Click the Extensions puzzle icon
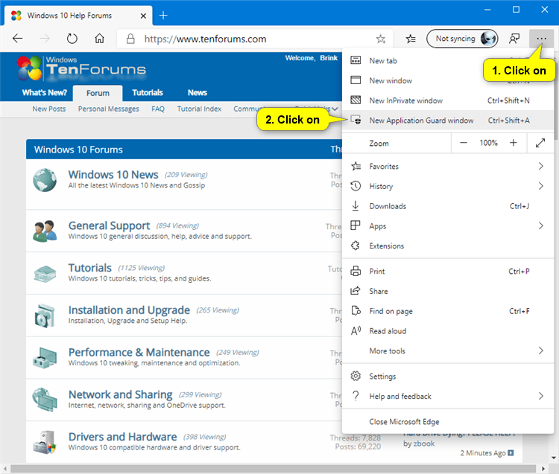Viewport: 559px width, 474px height. click(x=356, y=246)
